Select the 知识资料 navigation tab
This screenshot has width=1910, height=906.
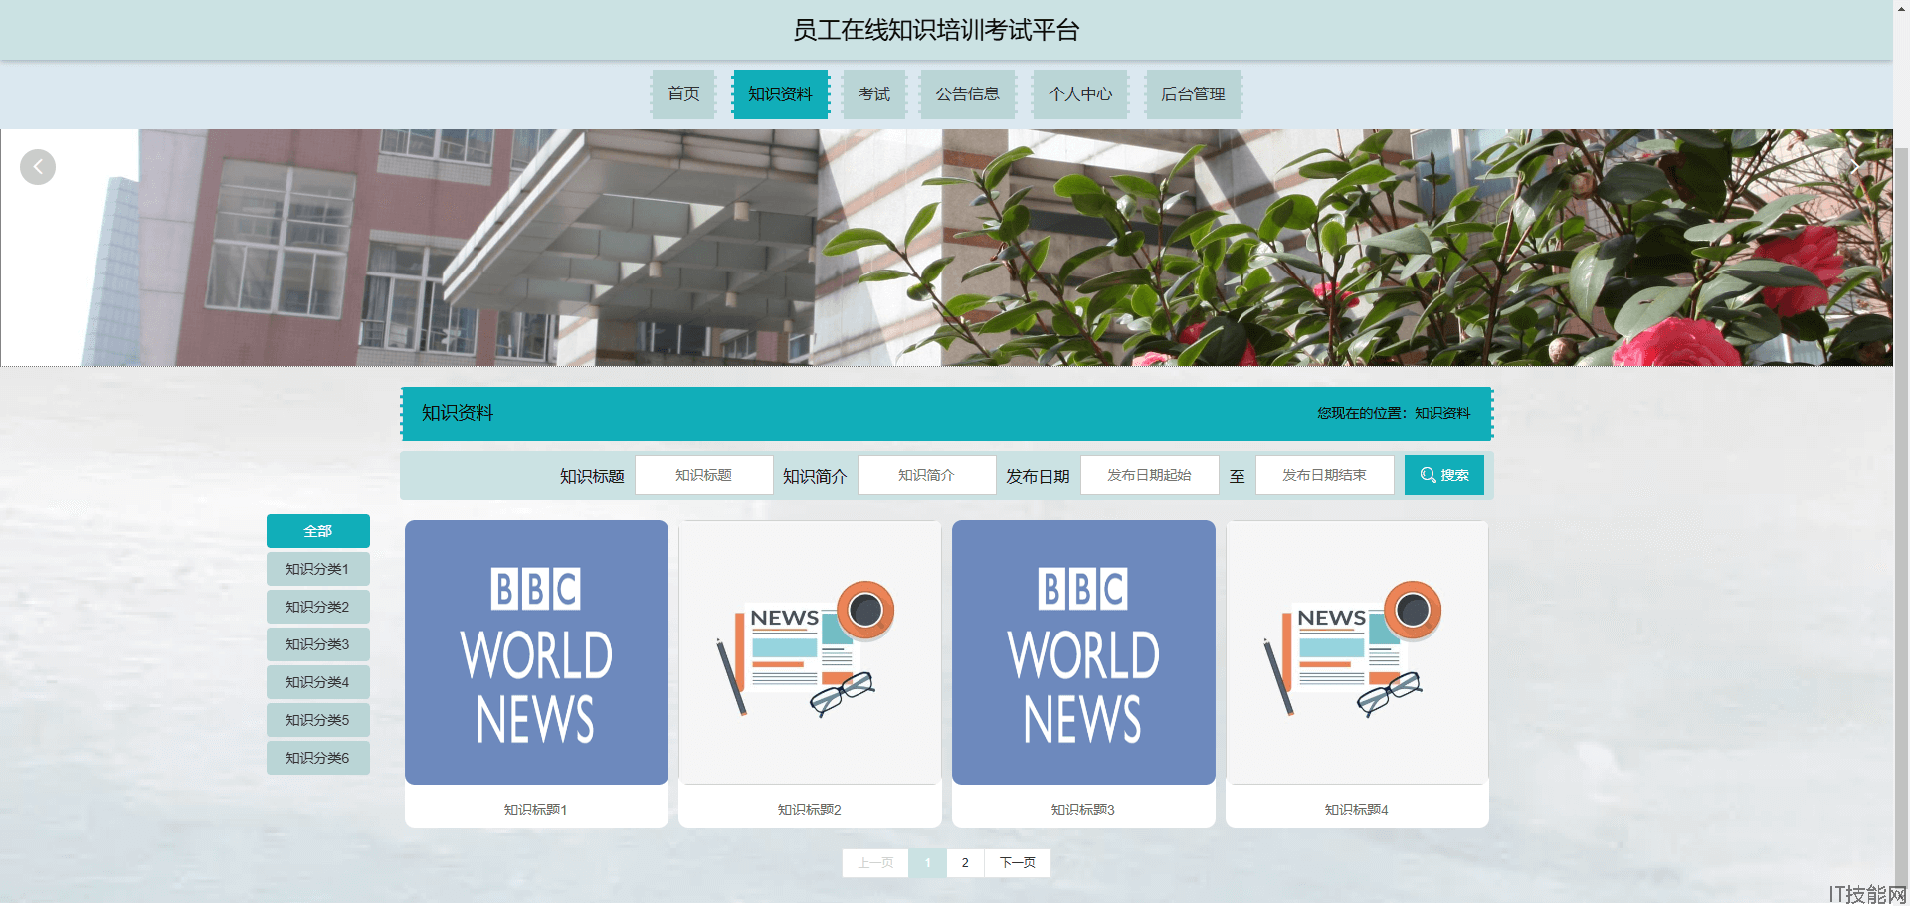coord(781,94)
